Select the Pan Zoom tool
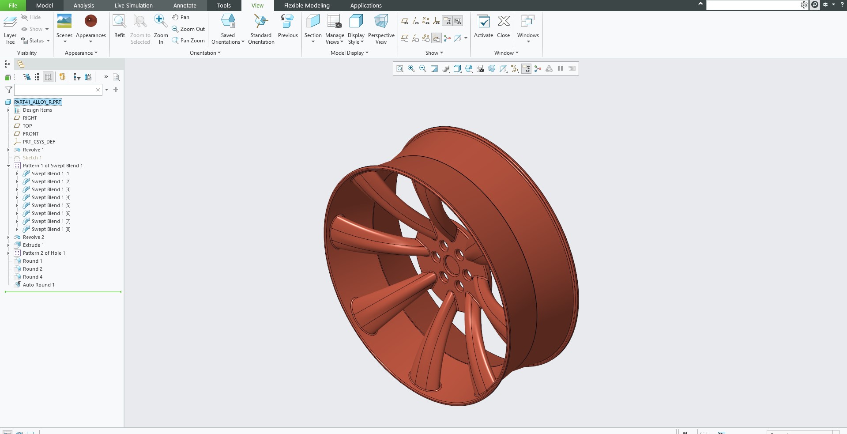Image resolution: width=847 pixels, height=434 pixels. 188,41
